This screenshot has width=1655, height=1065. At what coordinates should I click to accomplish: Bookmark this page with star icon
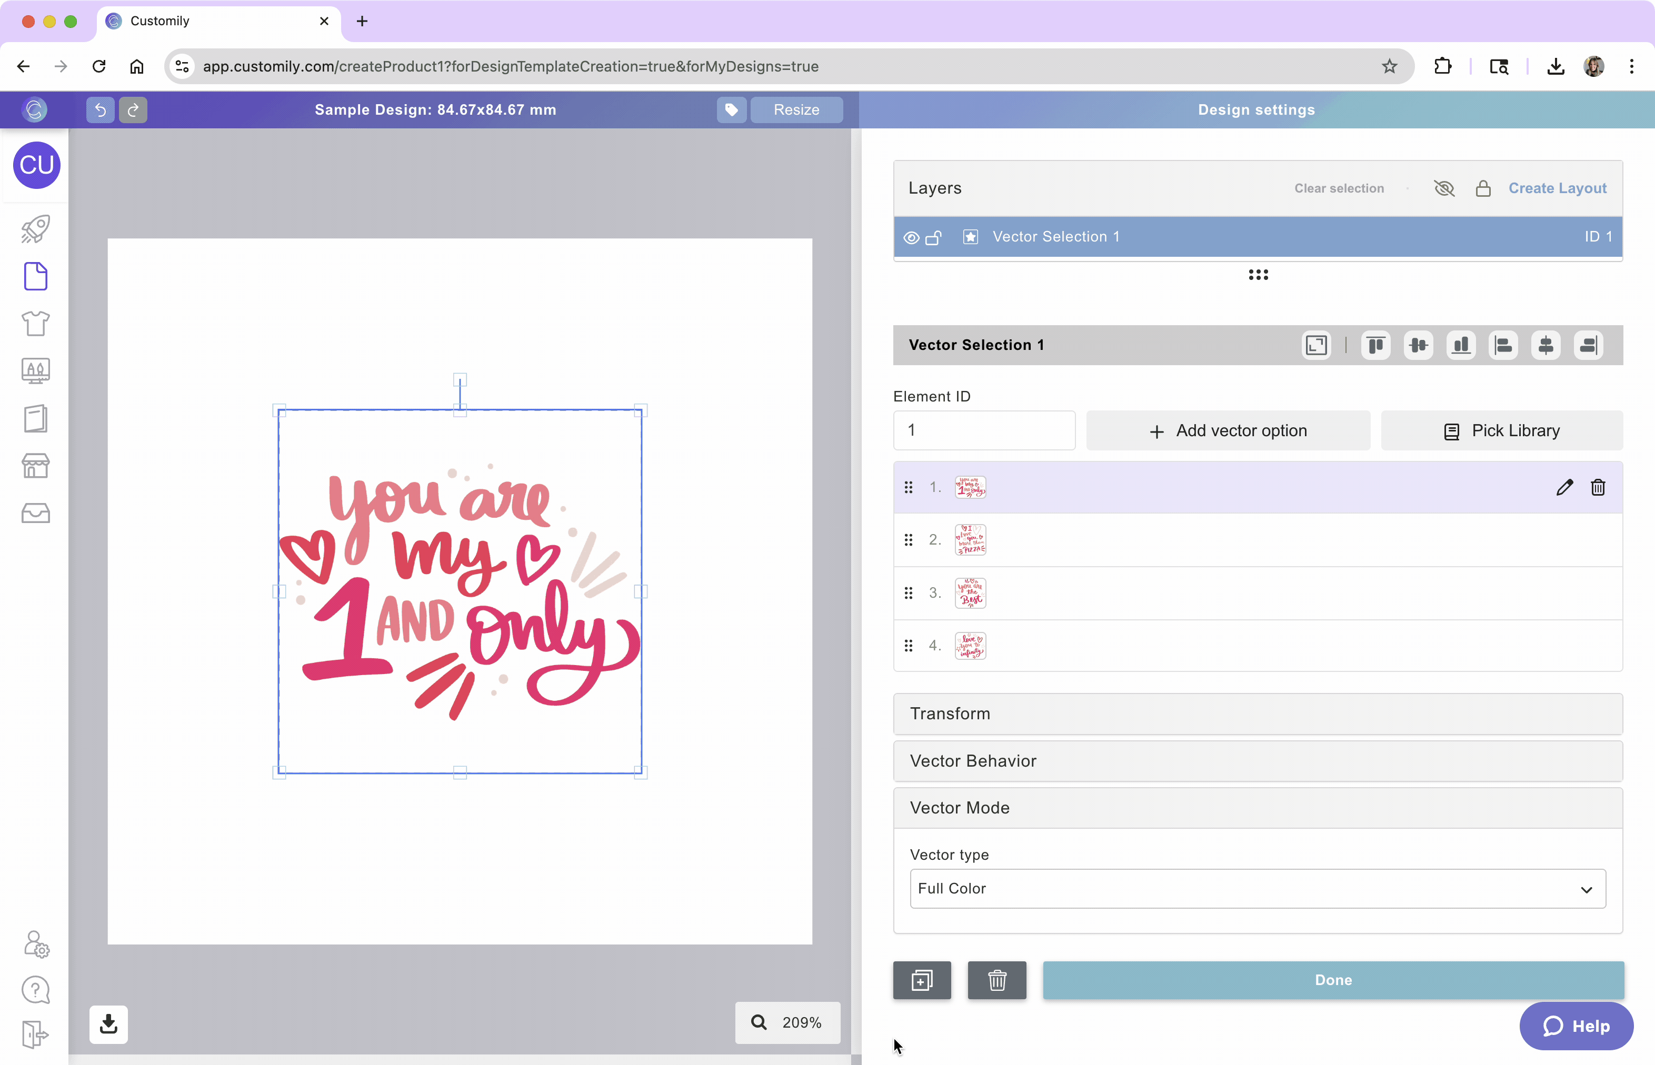point(1389,66)
